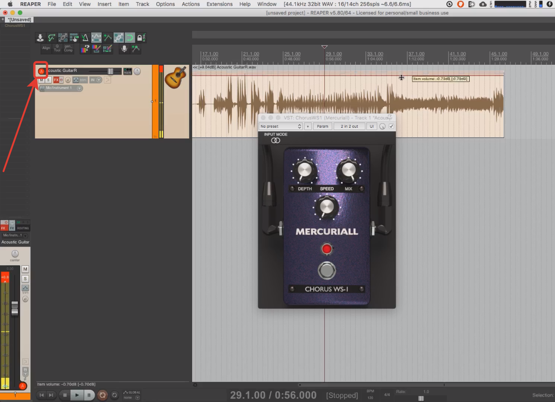Click the DEPTH knob on chorus pedal

[x=304, y=171]
